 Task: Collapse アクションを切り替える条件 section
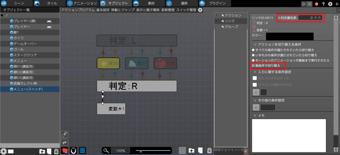coord(255,45)
